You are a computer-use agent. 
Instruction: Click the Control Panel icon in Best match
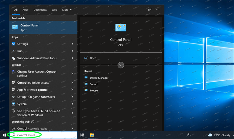(15, 27)
